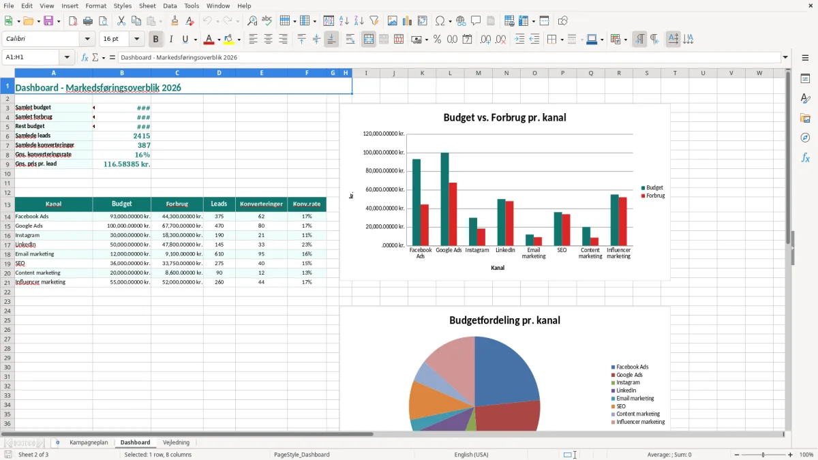Open Find and Replace icon
Viewport: 818px width, 460px height.
tap(252, 21)
